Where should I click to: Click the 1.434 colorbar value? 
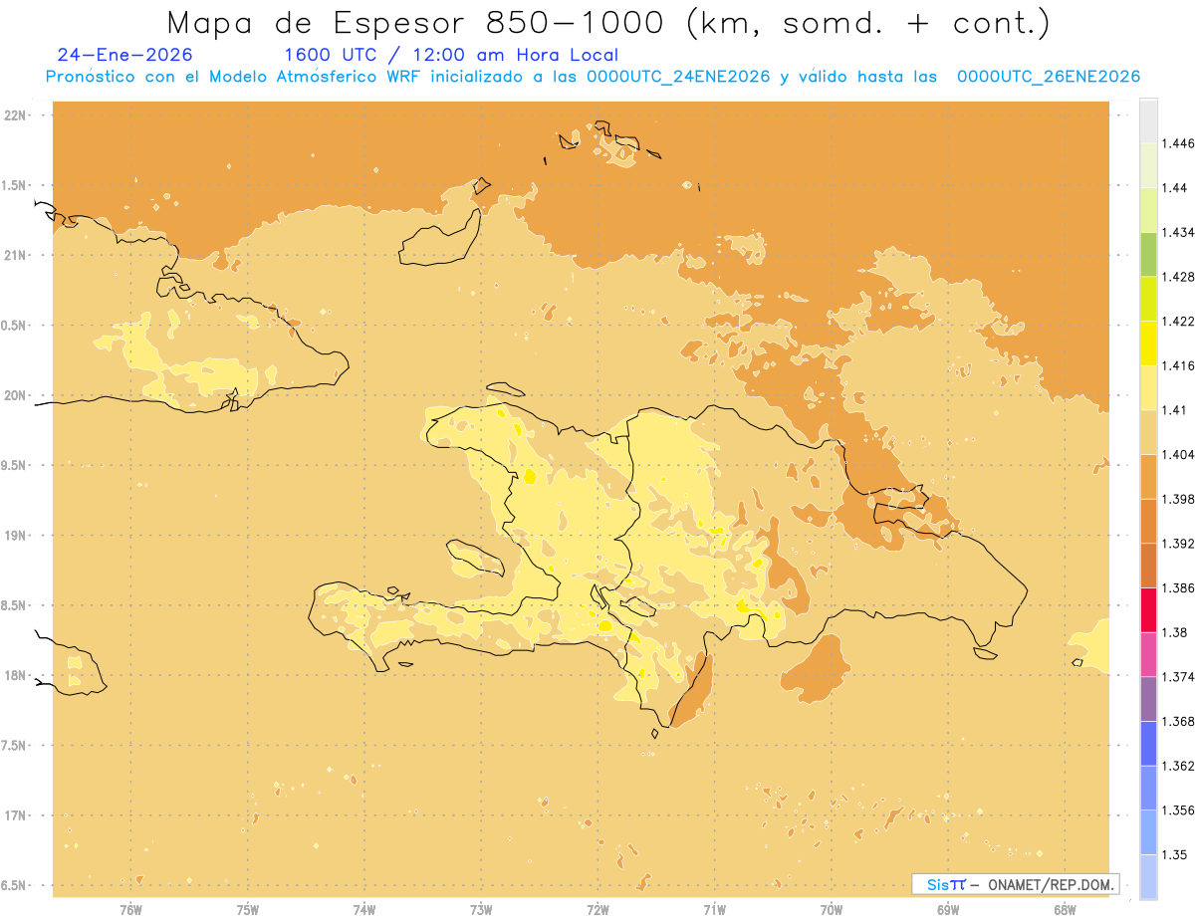click(x=1178, y=232)
